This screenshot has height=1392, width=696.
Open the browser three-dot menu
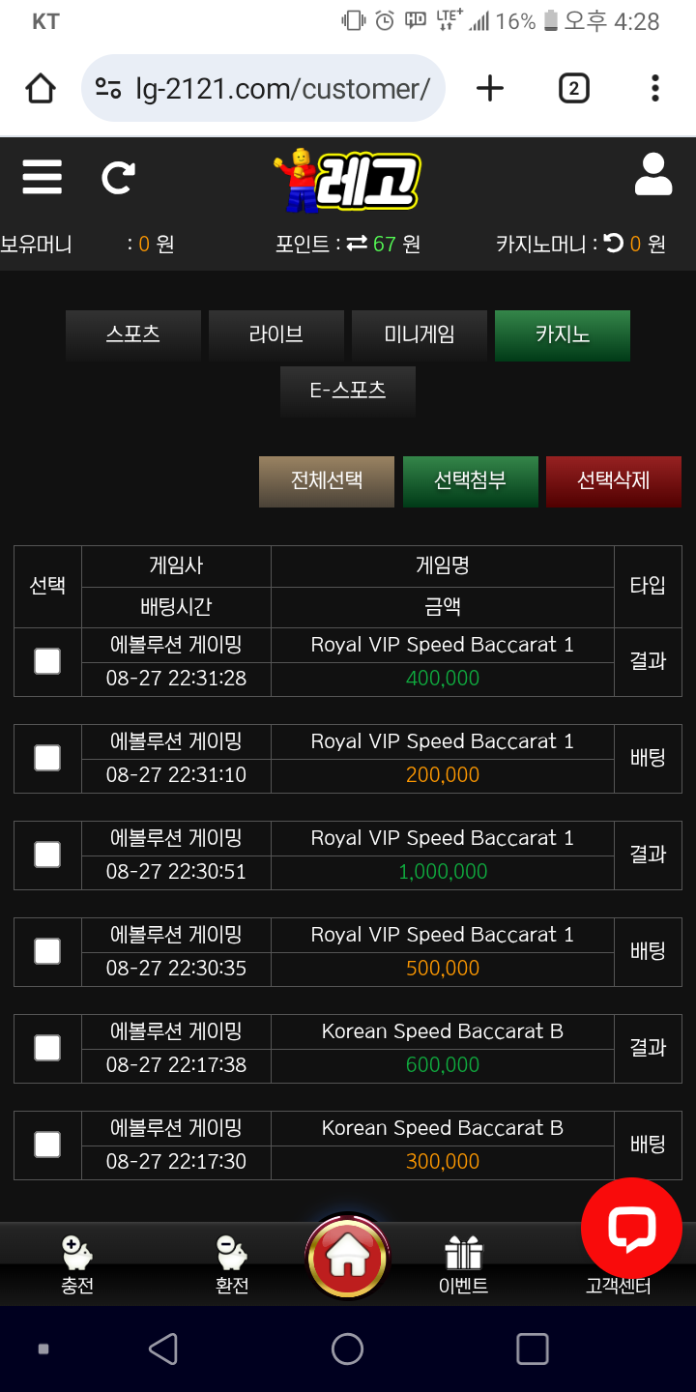point(654,89)
